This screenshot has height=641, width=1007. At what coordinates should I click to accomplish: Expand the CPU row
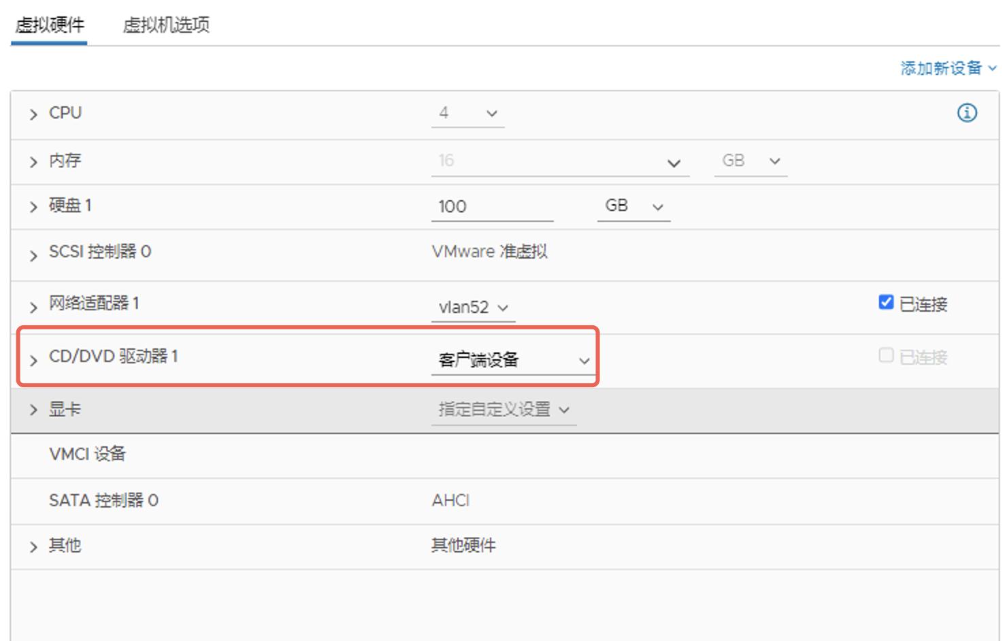pyautogui.click(x=33, y=114)
